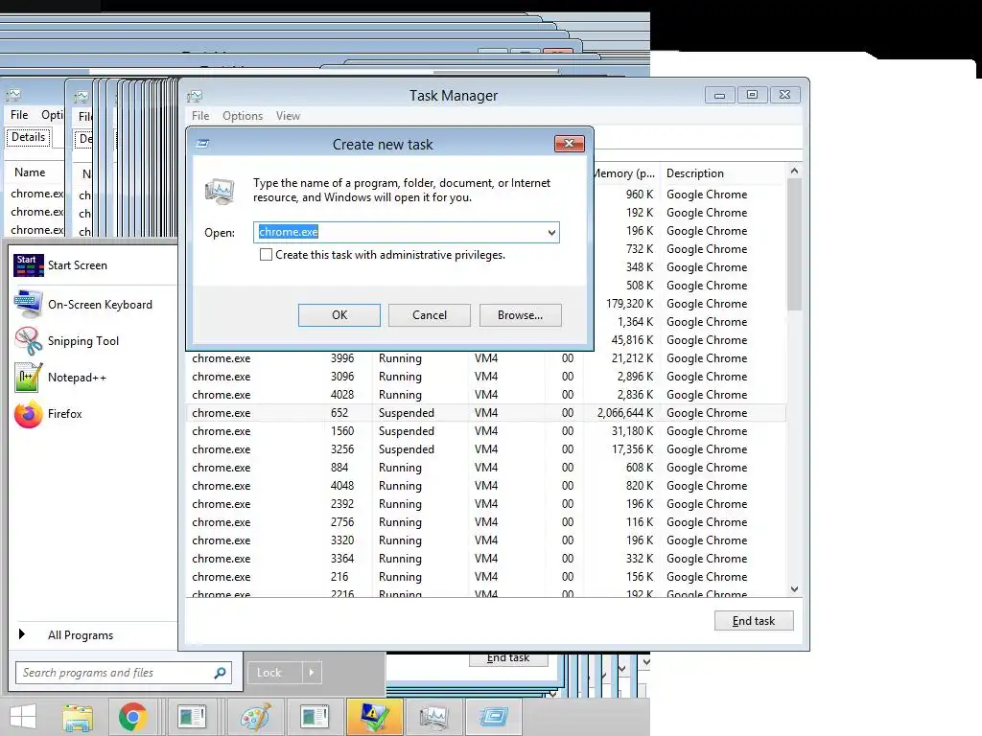Select chrome.exe row with PID 3096
This screenshot has height=736, width=982.
tap(486, 377)
